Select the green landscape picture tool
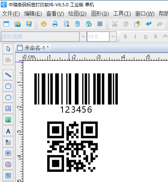The image size is (168, 182). tap(8, 120)
